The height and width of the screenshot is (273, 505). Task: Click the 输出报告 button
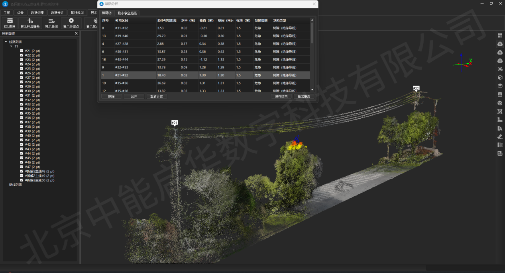[x=304, y=96]
